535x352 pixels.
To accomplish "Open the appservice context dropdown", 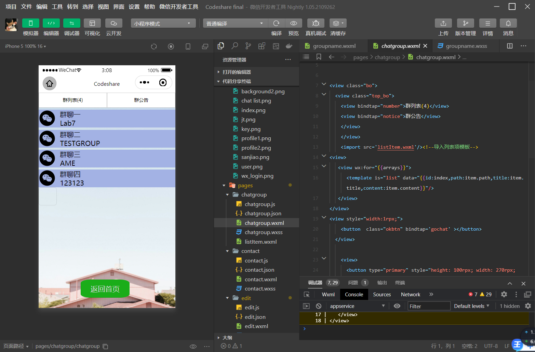I will (x=357, y=306).
